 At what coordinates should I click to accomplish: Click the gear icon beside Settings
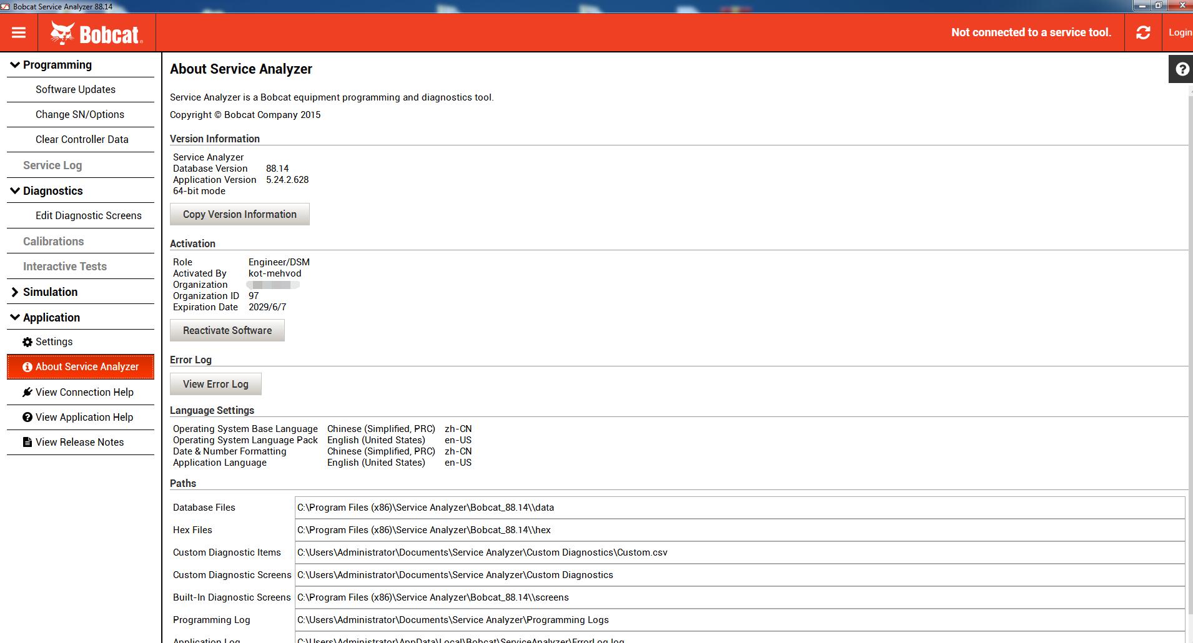27,342
